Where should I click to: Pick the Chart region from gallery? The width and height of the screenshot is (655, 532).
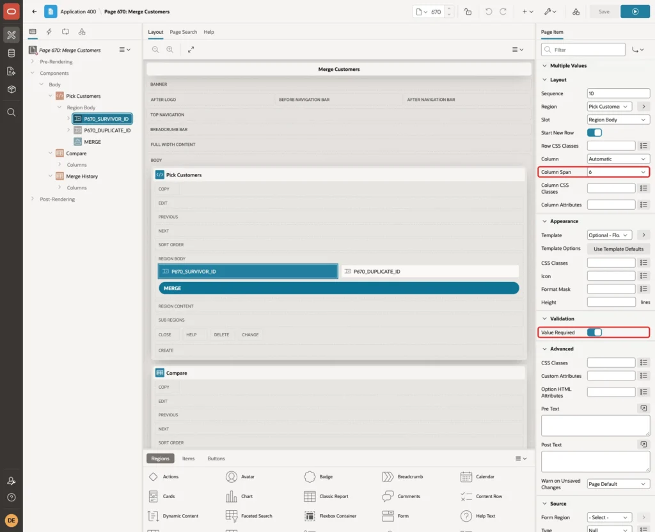coord(239,496)
